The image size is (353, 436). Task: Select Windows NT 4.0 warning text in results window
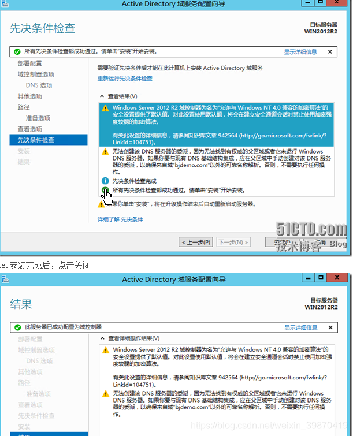pos(222,367)
